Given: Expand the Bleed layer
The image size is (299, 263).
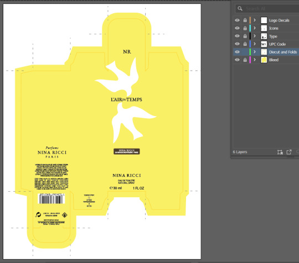Looking at the screenshot, I should (x=255, y=60).
